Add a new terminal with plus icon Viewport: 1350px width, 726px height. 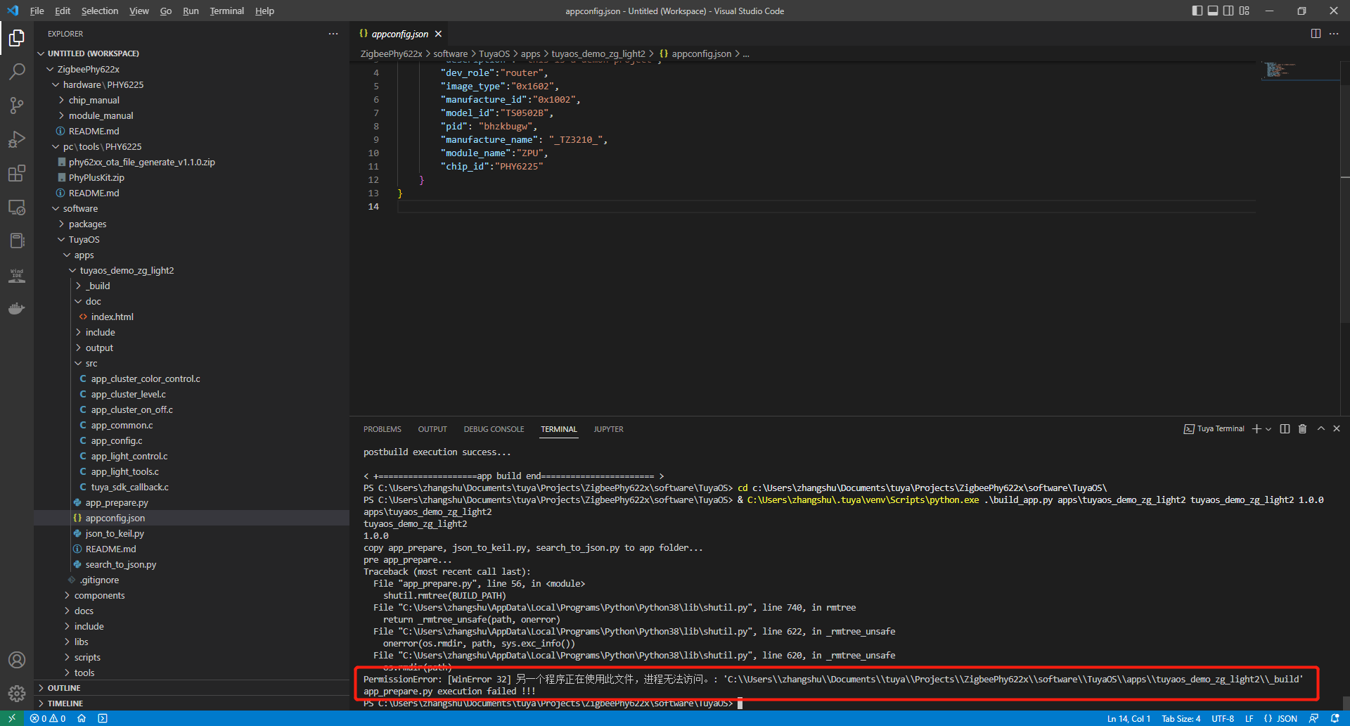pos(1256,429)
